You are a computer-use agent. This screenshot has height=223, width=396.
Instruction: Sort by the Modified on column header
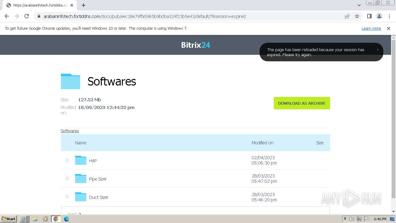(x=262, y=143)
